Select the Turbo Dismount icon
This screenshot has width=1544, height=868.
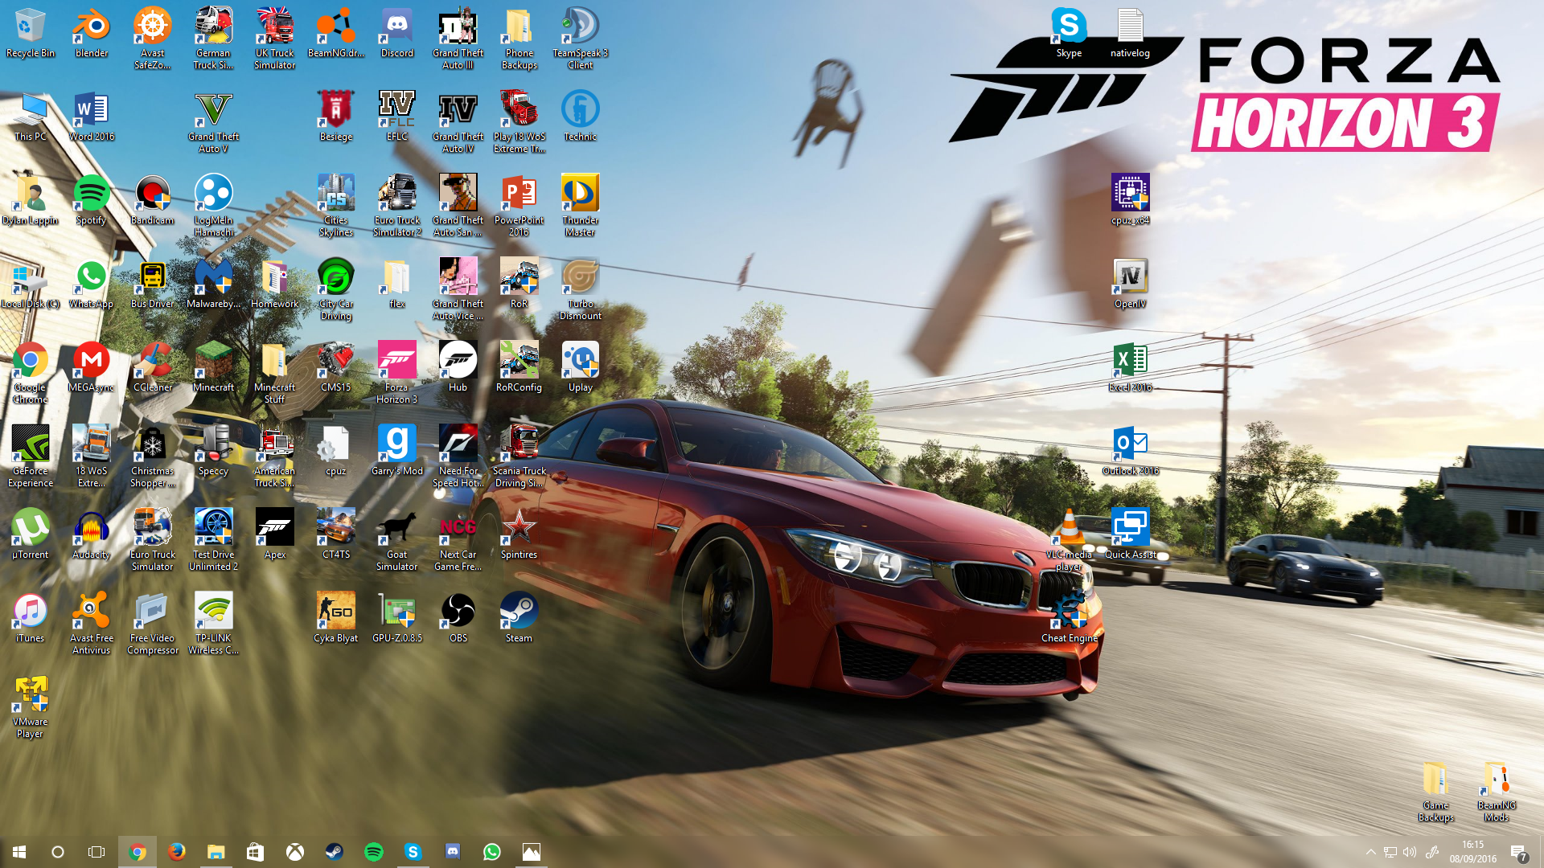point(581,290)
